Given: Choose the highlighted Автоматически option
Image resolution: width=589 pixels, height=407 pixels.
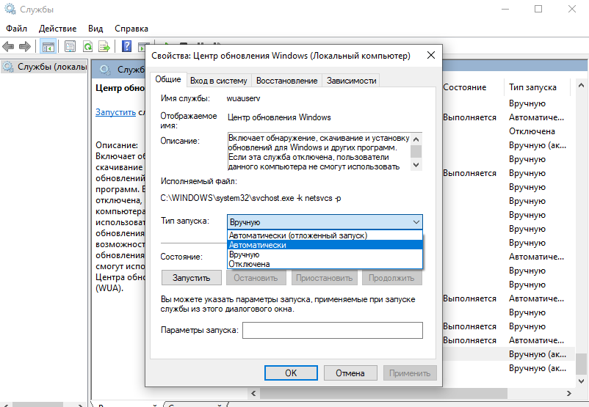Looking at the screenshot, I should click(325, 245).
